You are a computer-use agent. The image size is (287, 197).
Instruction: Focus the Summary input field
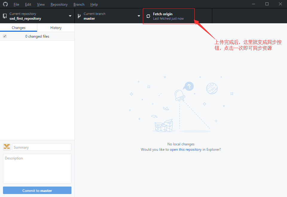click(x=42, y=147)
